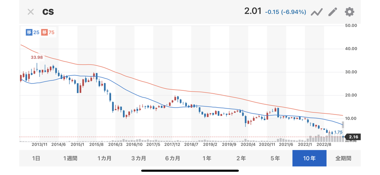Tap the 2.01 stock price
This screenshot has width=380, height=175.
(x=253, y=11)
